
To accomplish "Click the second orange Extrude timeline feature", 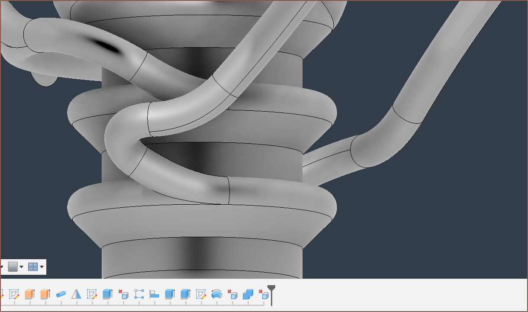I will [45, 295].
